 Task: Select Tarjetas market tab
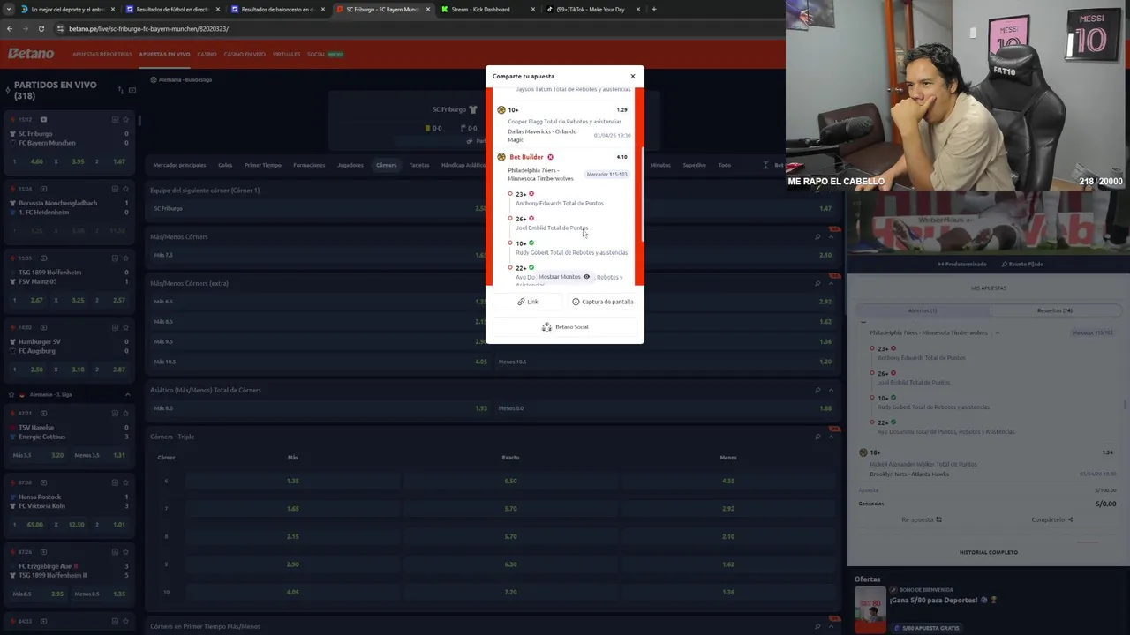(419, 165)
